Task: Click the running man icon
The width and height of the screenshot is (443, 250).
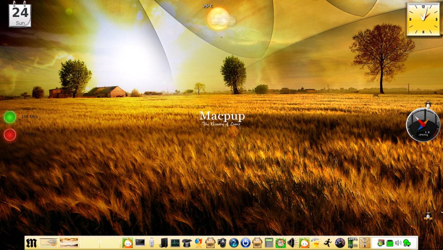Action: coord(327,243)
